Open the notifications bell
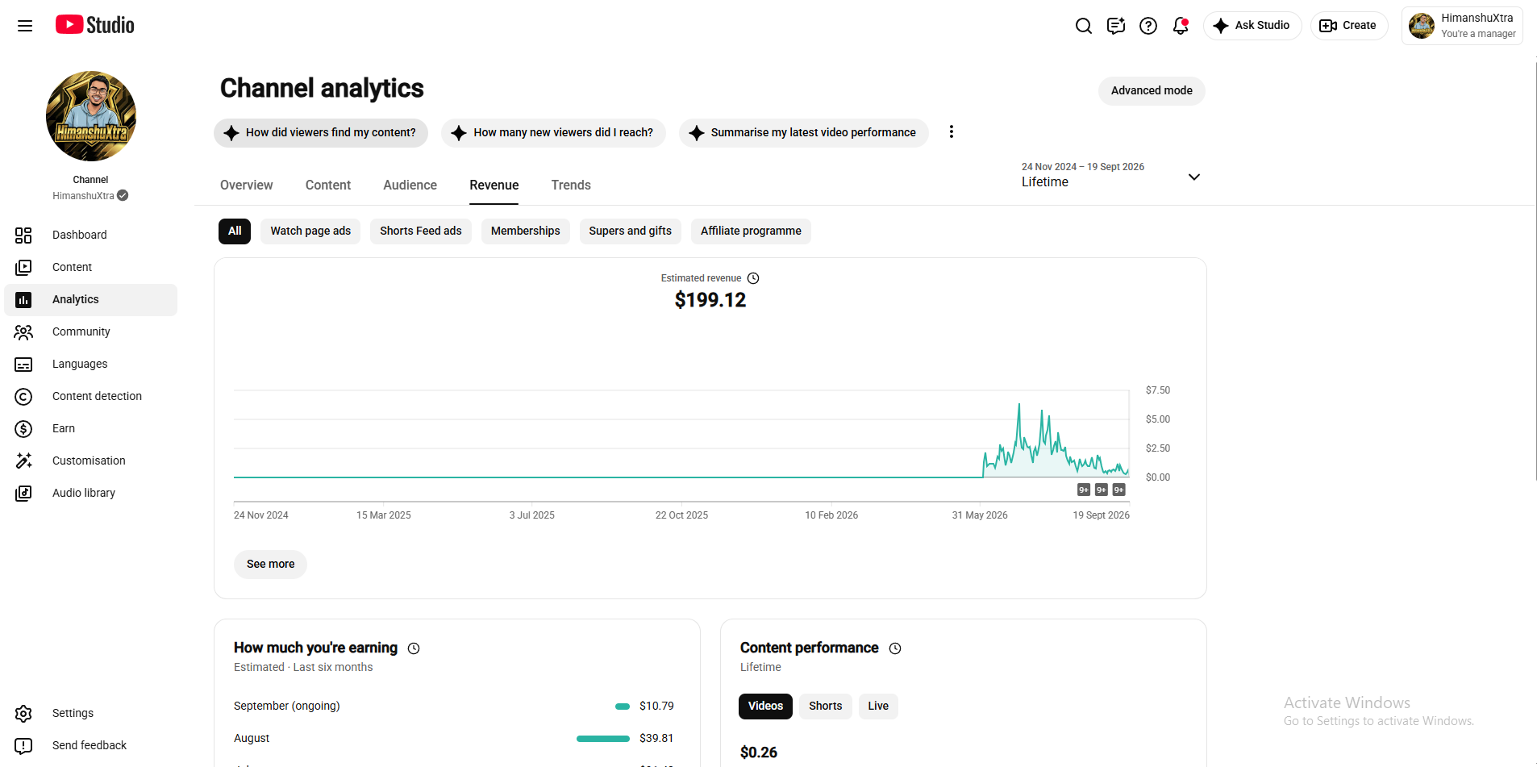This screenshot has height=767, width=1537. 1181,26
